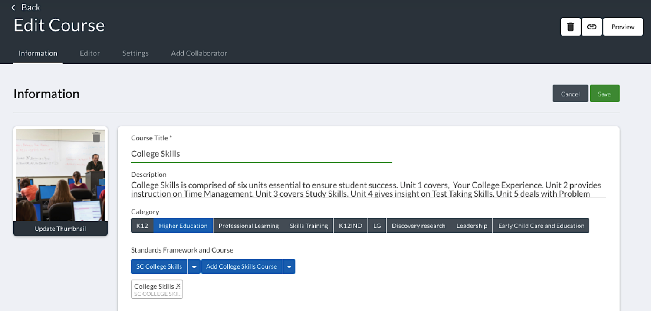Deselect the Higher Education category
This screenshot has height=311, width=651.
pyautogui.click(x=183, y=225)
